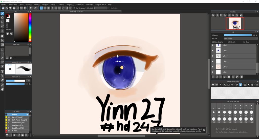
Task: Hide the Lớp9 layer
Action: (x=213, y=72)
